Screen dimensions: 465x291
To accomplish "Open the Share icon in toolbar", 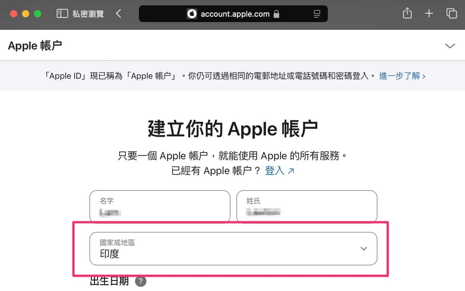I will 407,13.
